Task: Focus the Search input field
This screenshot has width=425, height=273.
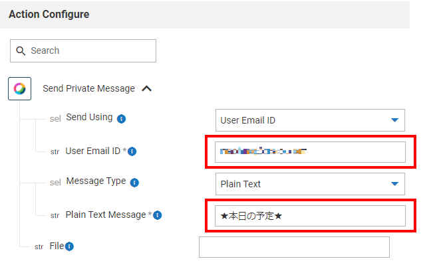Action: [x=90, y=50]
